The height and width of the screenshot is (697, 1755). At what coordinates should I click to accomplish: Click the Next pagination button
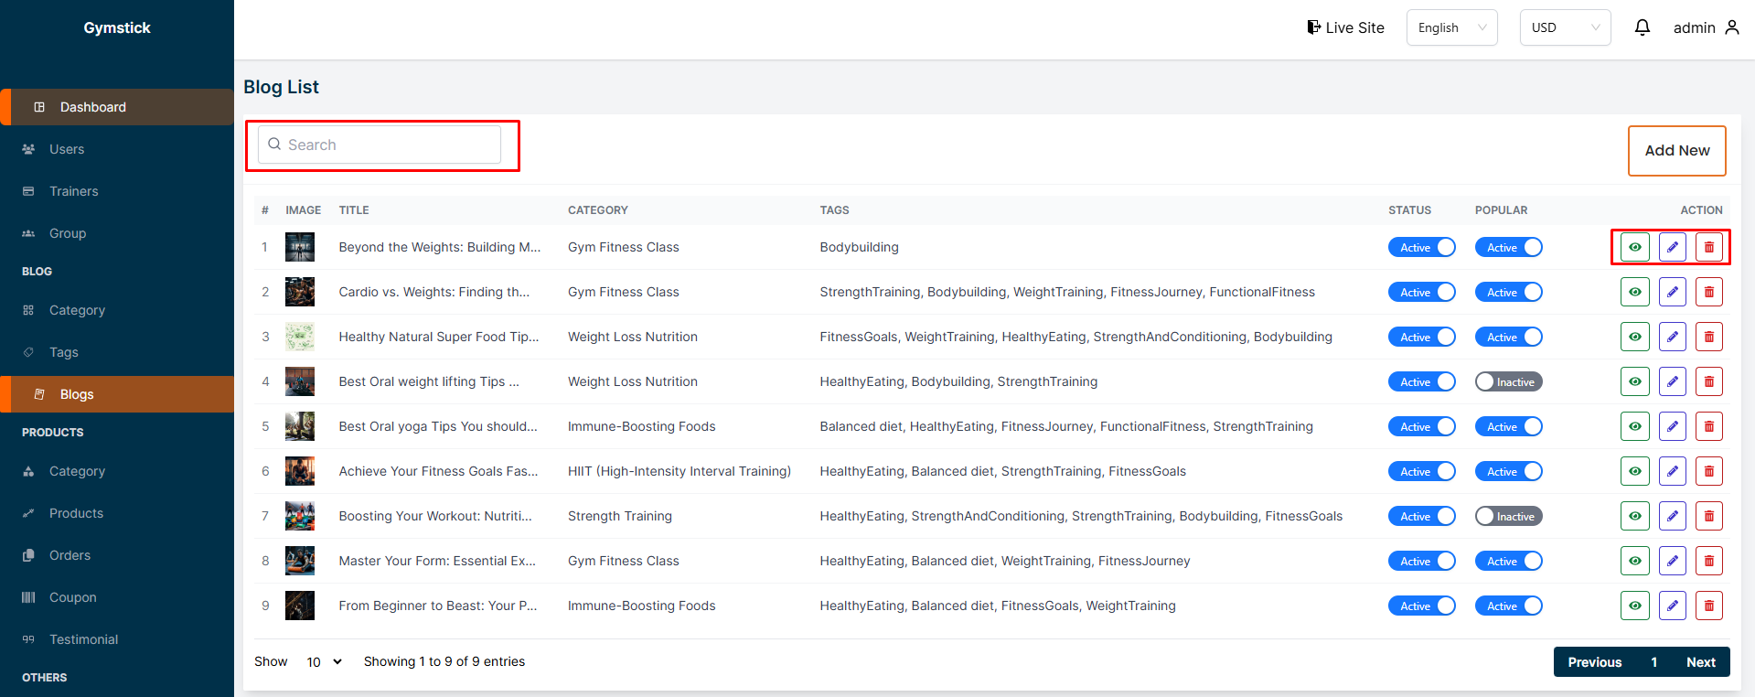[1700, 661]
